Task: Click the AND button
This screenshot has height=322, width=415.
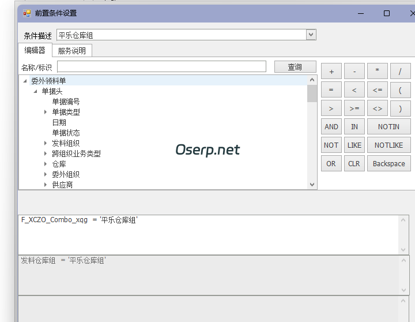Action: coord(331,127)
